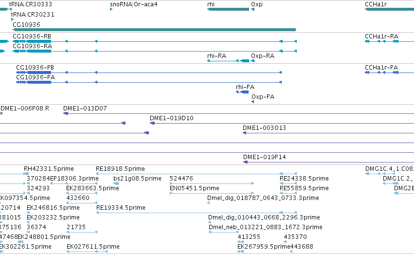This screenshot has height=254, width=414.
Task: Select the CCHa1r-RA transcript label
Action: (381, 36)
